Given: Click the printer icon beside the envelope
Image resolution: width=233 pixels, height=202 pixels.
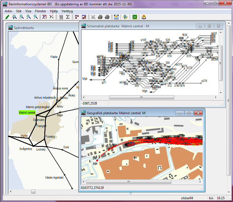Looking at the screenshot, I should [107, 17].
